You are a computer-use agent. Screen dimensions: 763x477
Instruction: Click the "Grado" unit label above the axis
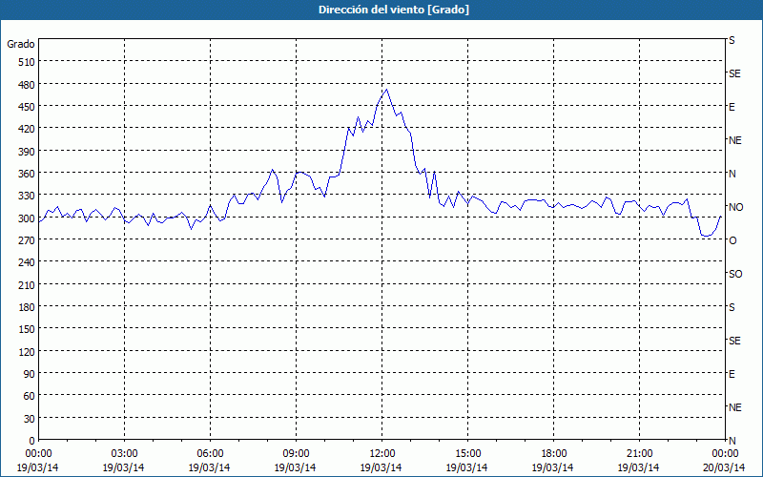pyautogui.click(x=21, y=44)
